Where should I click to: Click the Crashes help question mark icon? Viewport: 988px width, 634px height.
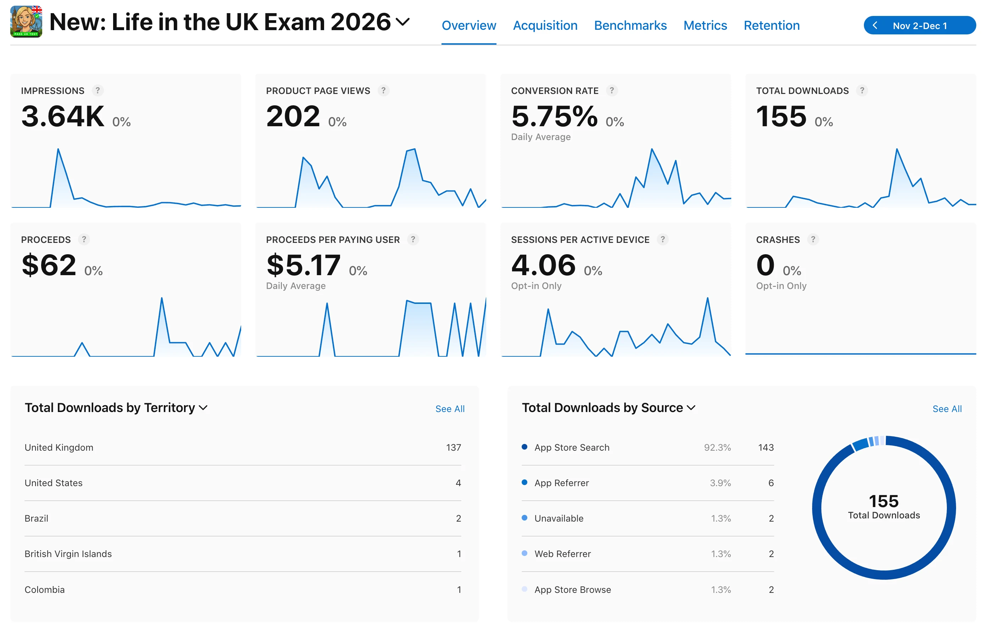click(813, 239)
